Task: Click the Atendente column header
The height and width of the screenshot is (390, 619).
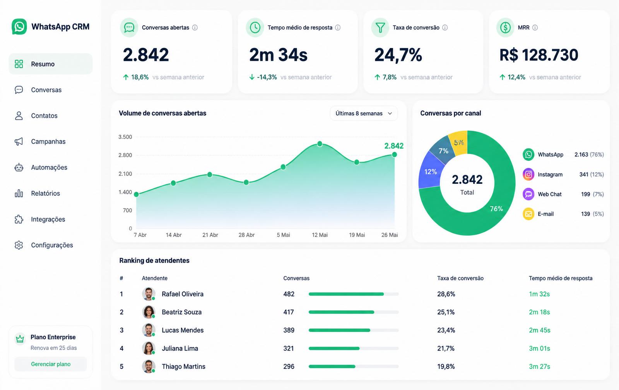Action: 155,278
